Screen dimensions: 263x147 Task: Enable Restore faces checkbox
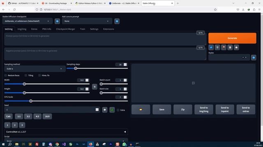(6, 75)
